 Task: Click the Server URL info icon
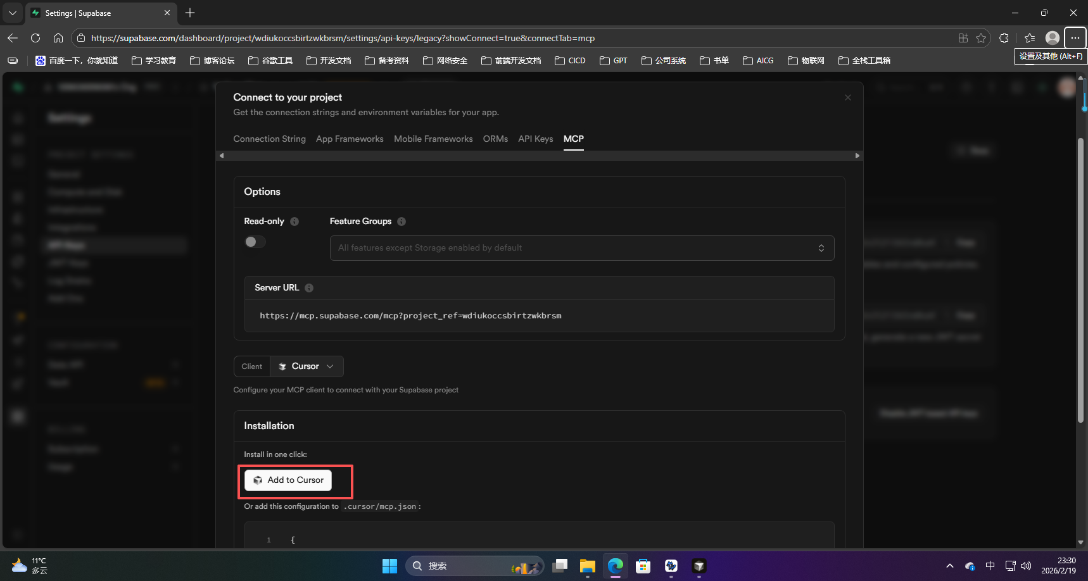tap(309, 288)
